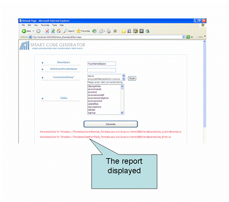Click the ConnectionString box down arrow
The width and height of the screenshot is (229, 202).
coord(124,79)
